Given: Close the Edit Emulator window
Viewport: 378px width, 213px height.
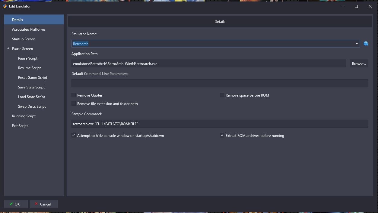Looking at the screenshot, I should [370, 6].
